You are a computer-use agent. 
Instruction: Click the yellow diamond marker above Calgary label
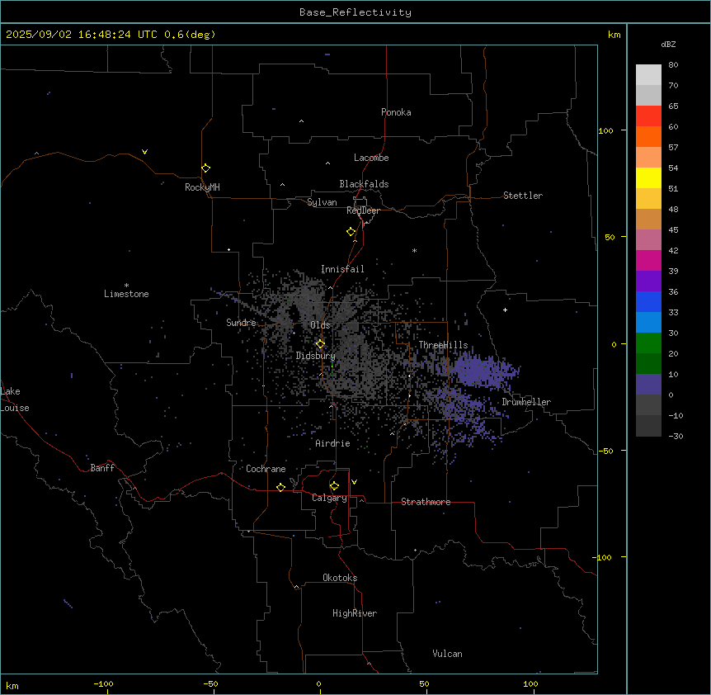[334, 486]
